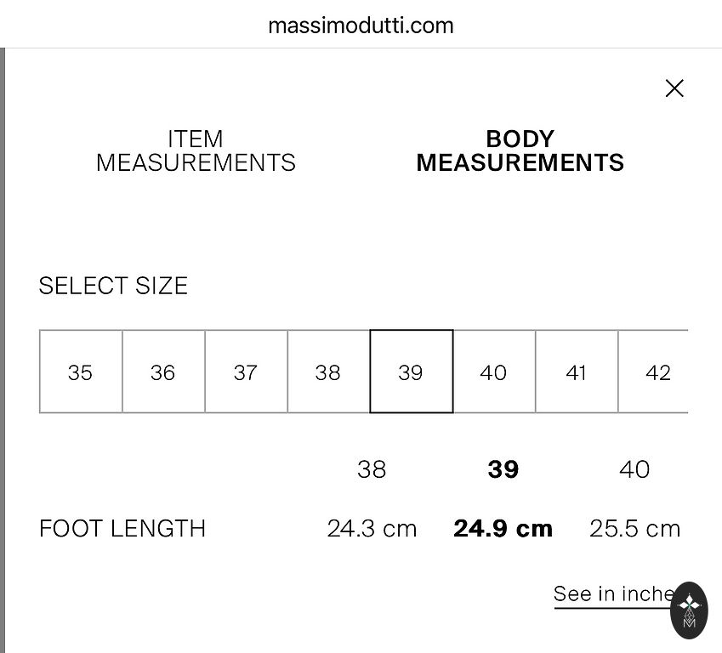Choose size 40 in size selector

(x=493, y=372)
